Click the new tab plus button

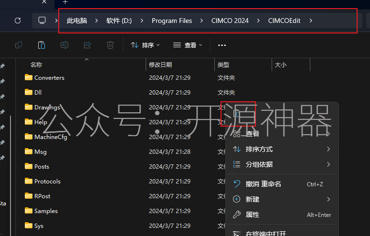[x=65, y=2]
